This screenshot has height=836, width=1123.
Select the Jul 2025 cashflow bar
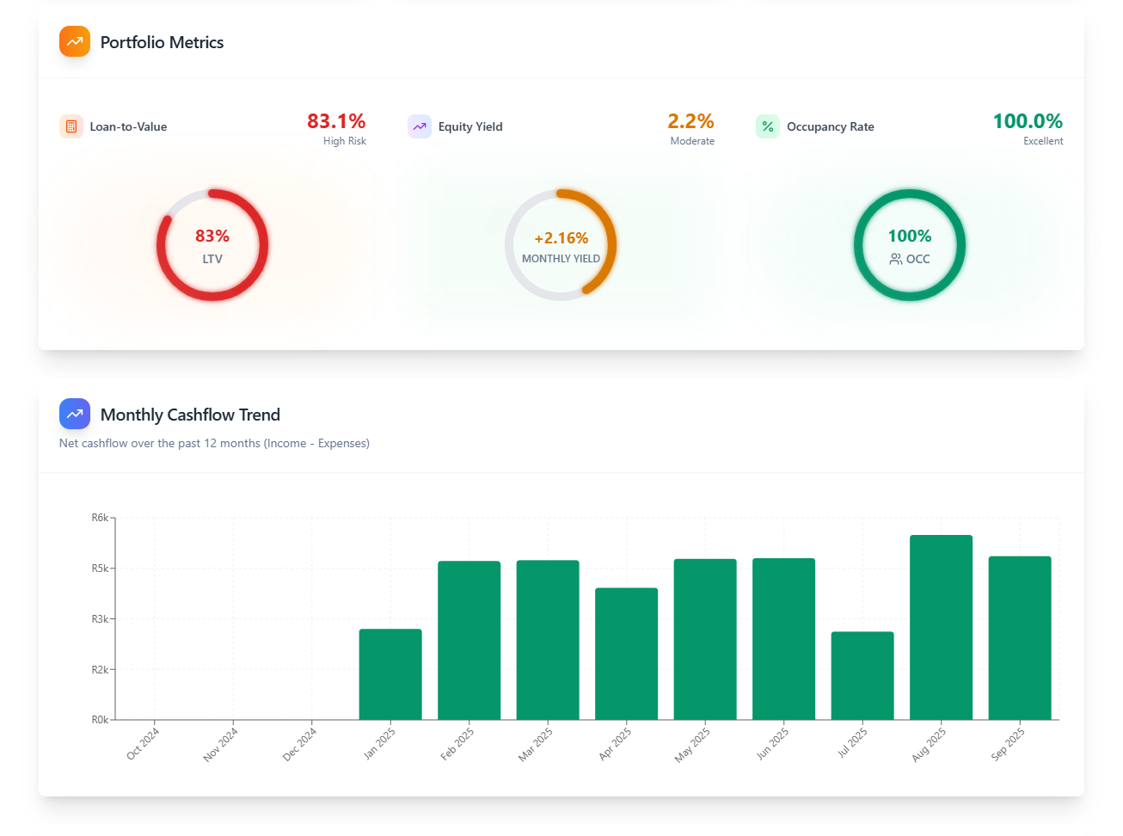click(862, 676)
